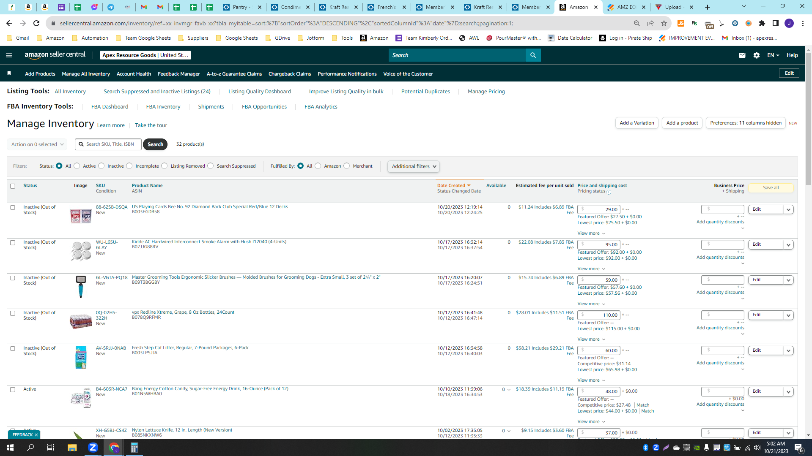Open File Explorer from the taskbar

tap(72, 448)
